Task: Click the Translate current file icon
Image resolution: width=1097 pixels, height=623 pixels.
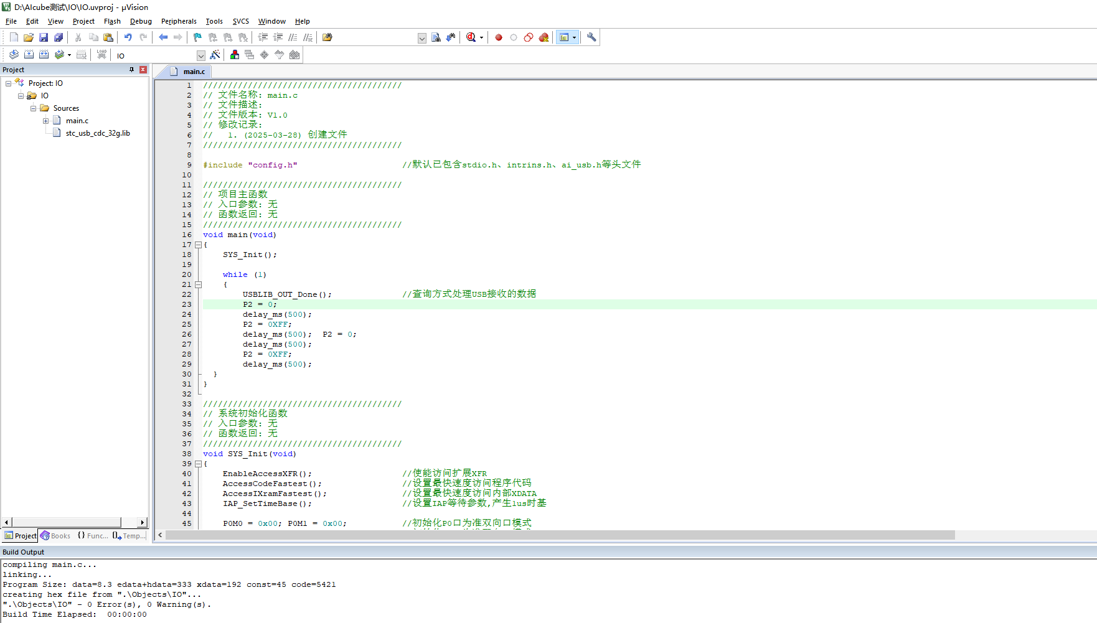Action: coord(14,55)
